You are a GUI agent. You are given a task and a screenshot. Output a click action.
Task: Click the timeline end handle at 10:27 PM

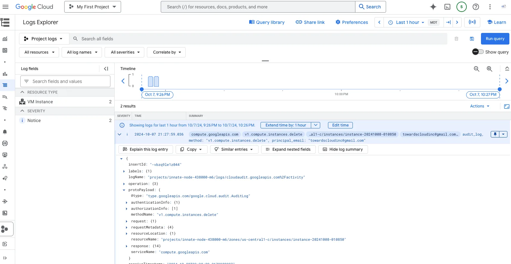click(500, 89)
